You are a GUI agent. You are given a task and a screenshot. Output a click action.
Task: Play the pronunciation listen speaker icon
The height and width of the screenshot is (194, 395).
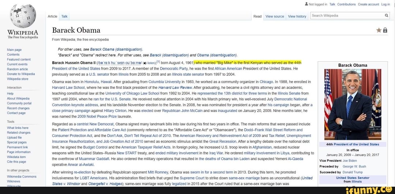tap(144, 63)
